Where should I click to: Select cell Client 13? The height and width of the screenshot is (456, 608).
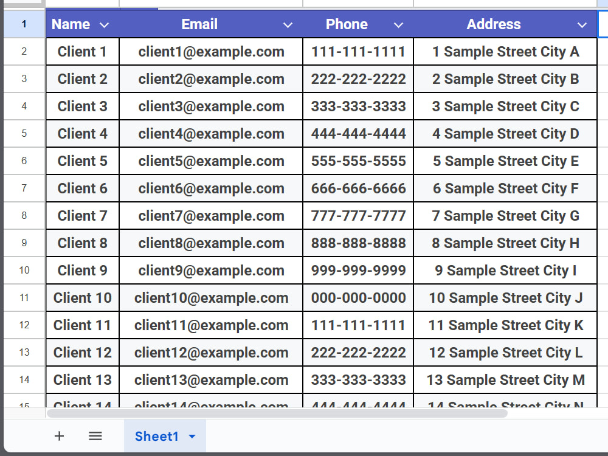point(82,379)
